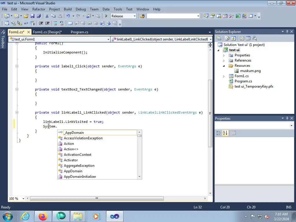Click the horizontal scrollbar thumb in the editor
Viewport: 296px width, 222px height.
tap(97, 199)
